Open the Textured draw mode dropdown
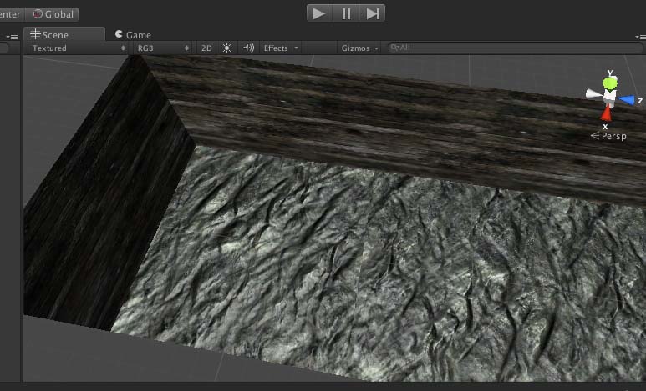The width and height of the screenshot is (646, 391). click(79, 48)
